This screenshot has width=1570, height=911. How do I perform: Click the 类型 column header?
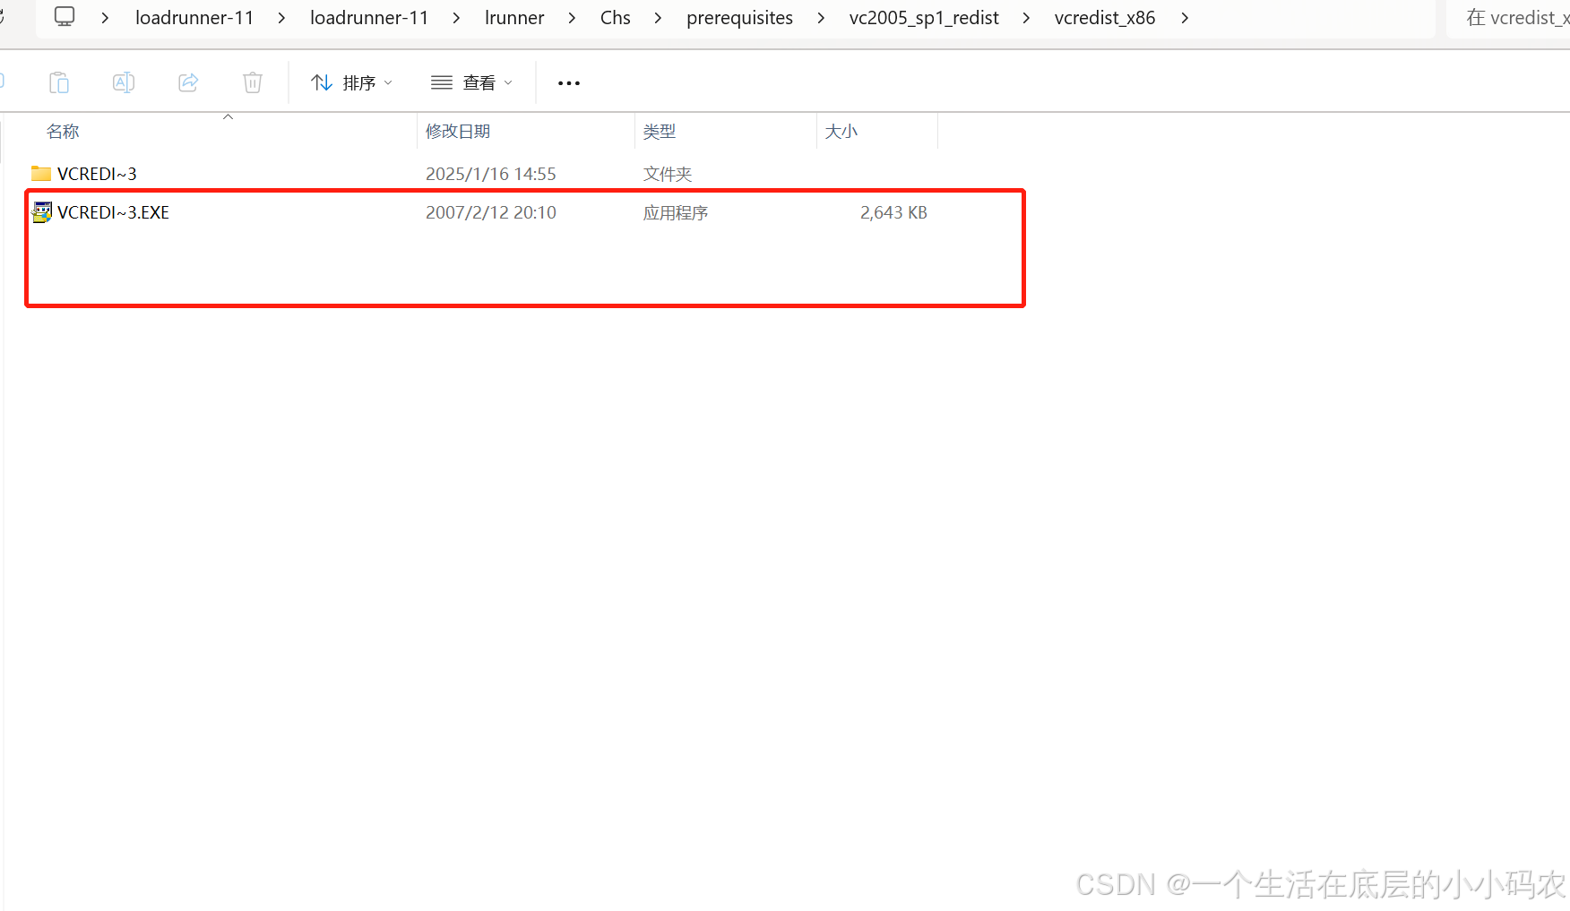(660, 131)
